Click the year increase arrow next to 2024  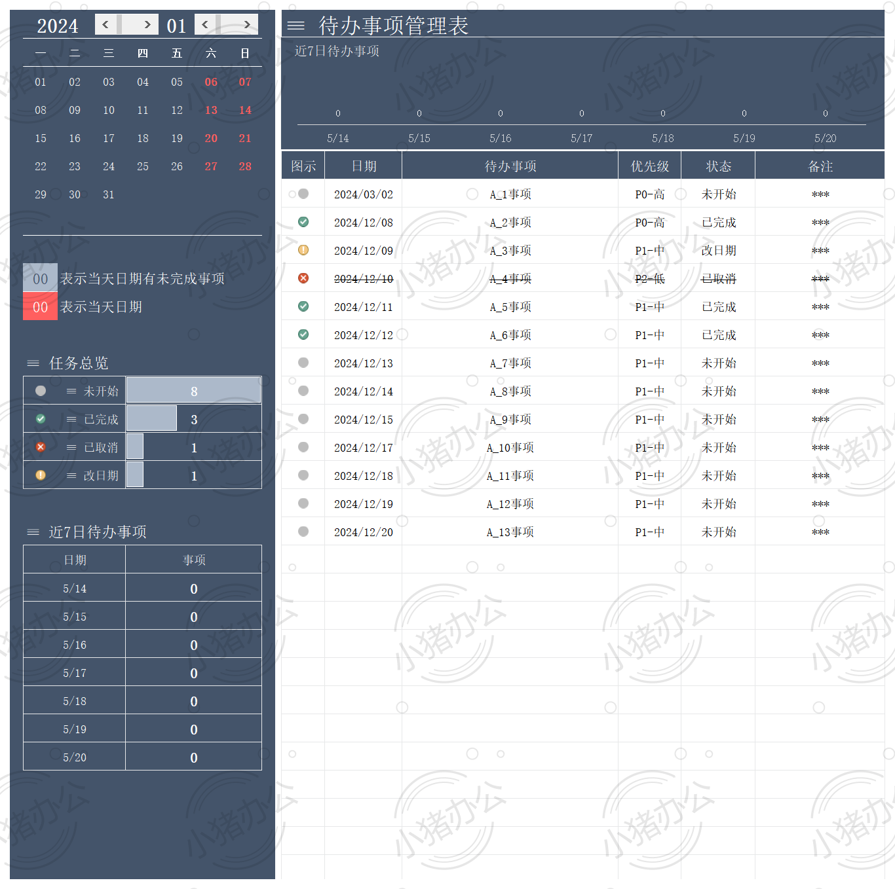click(147, 24)
